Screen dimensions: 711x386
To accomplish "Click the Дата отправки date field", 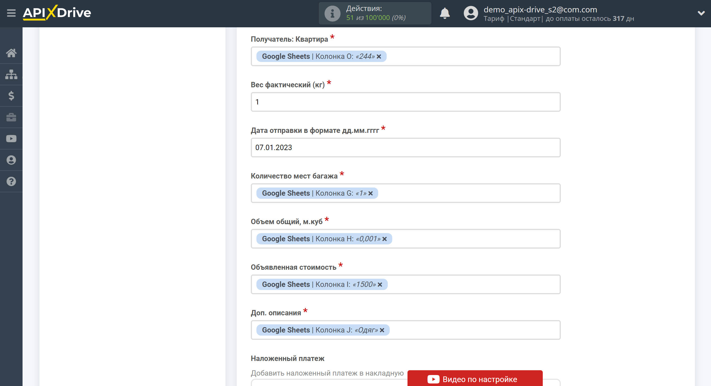I will [x=406, y=148].
